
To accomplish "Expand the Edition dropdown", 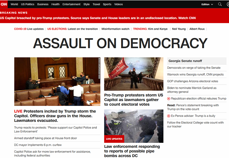I will coord(207,4).
